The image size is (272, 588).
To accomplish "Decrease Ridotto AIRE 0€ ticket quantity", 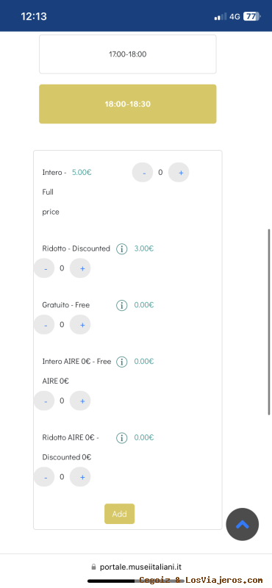I will (44, 477).
